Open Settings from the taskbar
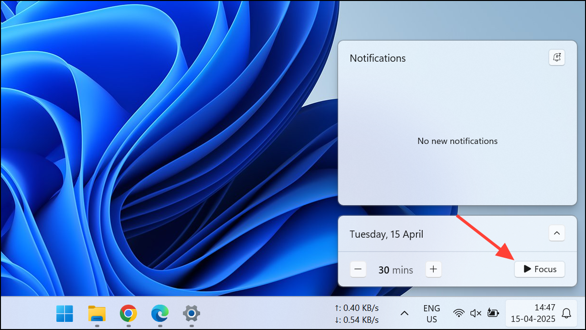This screenshot has width=586, height=330. click(191, 314)
